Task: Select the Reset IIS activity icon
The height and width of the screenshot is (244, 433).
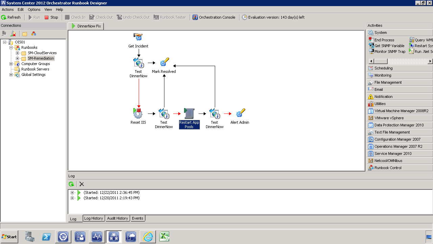Action: tap(138, 113)
